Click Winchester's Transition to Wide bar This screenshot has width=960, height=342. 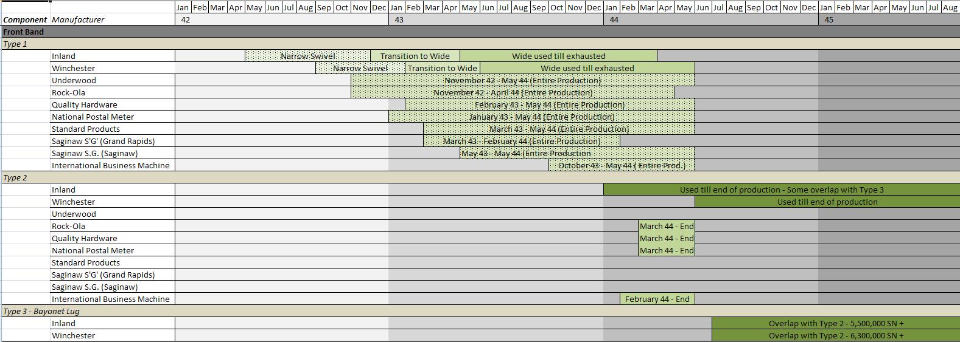(x=443, y=68)
